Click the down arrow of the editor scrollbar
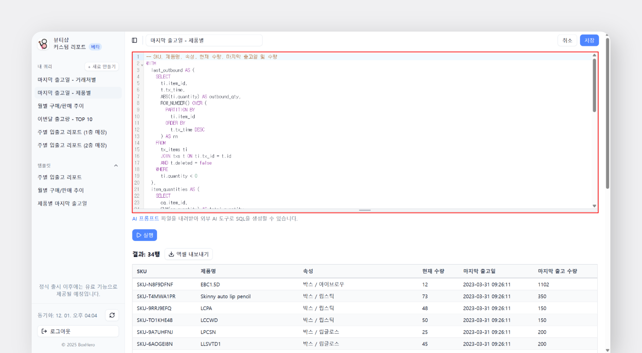The image size is (642, 353). click(594, 205)
